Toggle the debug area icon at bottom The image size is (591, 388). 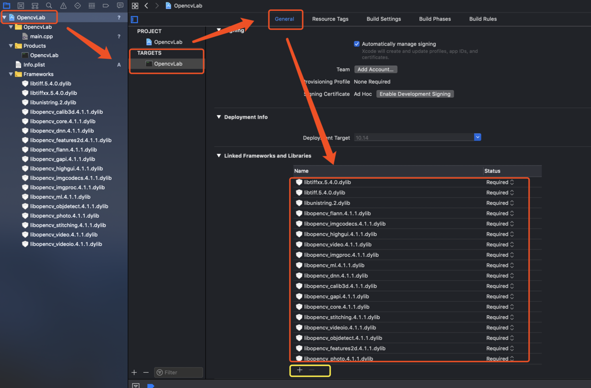coord(136,385)
